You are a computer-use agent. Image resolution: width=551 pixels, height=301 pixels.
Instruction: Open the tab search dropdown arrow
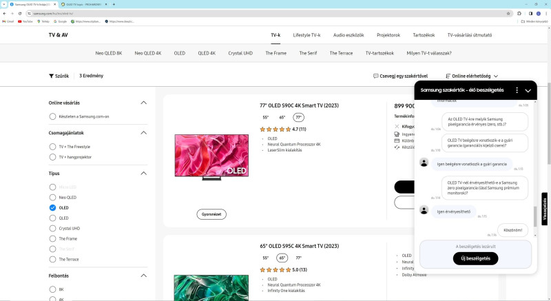click(x=4, y=4)
